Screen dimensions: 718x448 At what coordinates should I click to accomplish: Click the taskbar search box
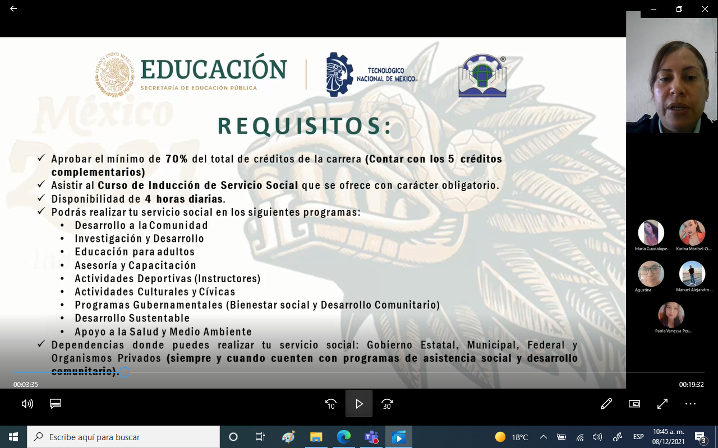123,437
